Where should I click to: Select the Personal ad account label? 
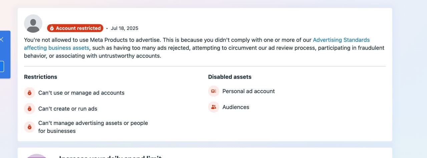[x=249, y=91]
